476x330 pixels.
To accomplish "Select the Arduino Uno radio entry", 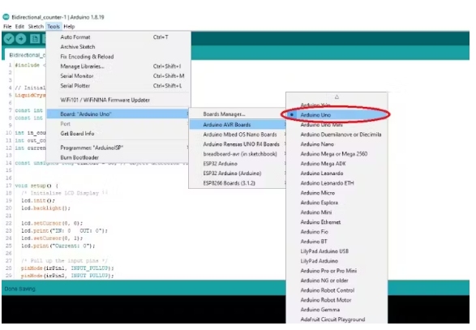I will pyautogui.click(x=337, y=115).
